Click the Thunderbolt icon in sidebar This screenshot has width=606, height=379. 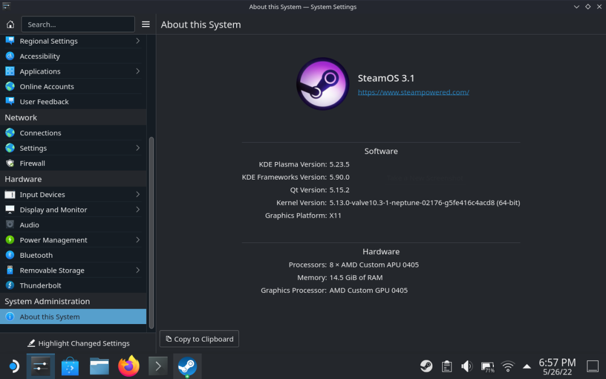(x=10, y=286)
